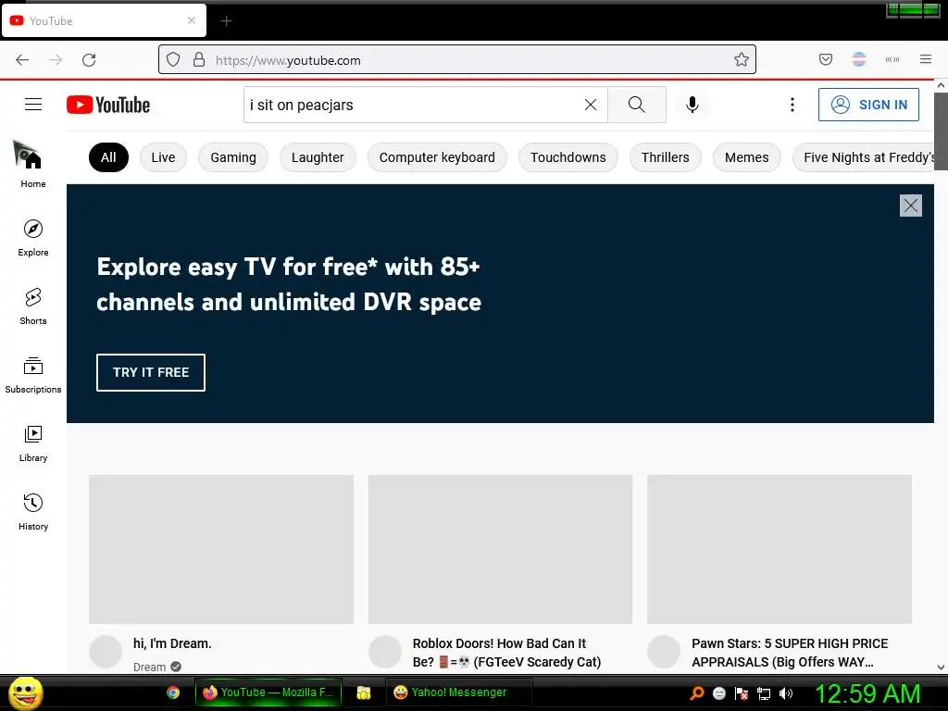Viewport: 948px width, 711px height.
Task: Switch to Yahoo! Messenger taskbar item
Action: (x=459, y=692)
